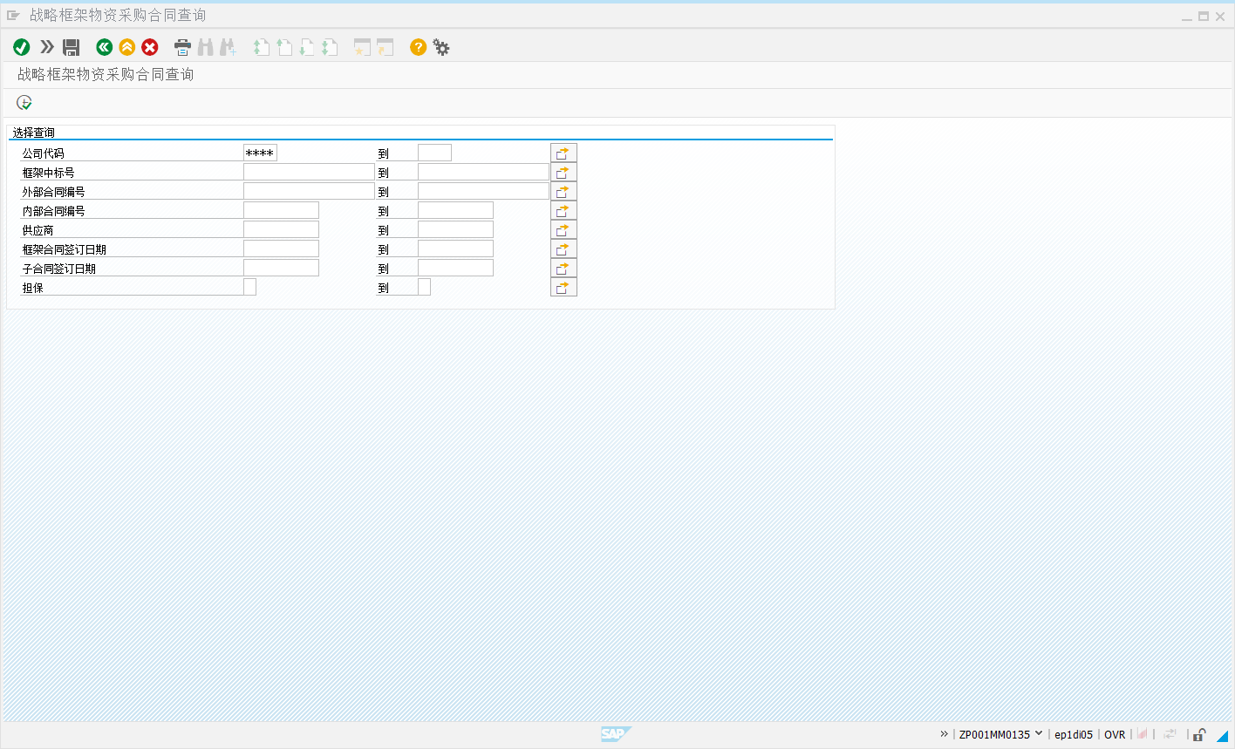The width and height of the screenshot is (1235, 749).
Task: Expand the command field double-chevron in toolbar
Action: click(47, 47)
